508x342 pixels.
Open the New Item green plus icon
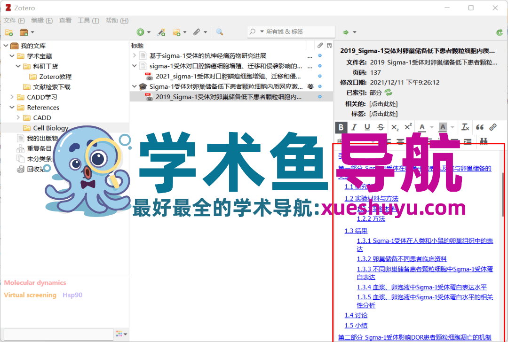(140, 32)
